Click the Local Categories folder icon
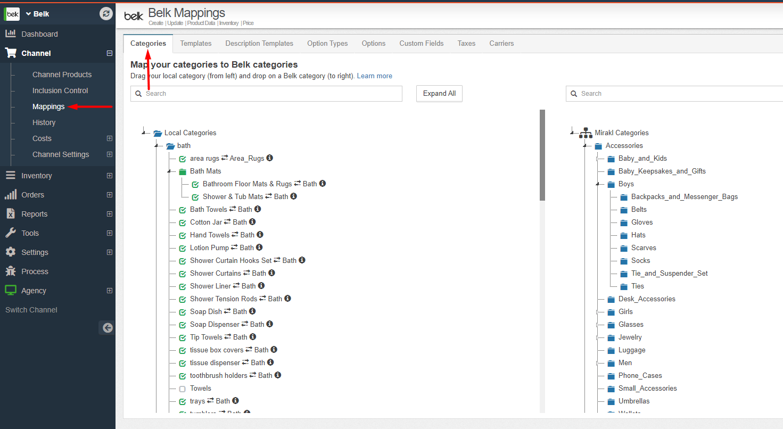The width and height of the screenshot is (783, 429). click(158, 133)
